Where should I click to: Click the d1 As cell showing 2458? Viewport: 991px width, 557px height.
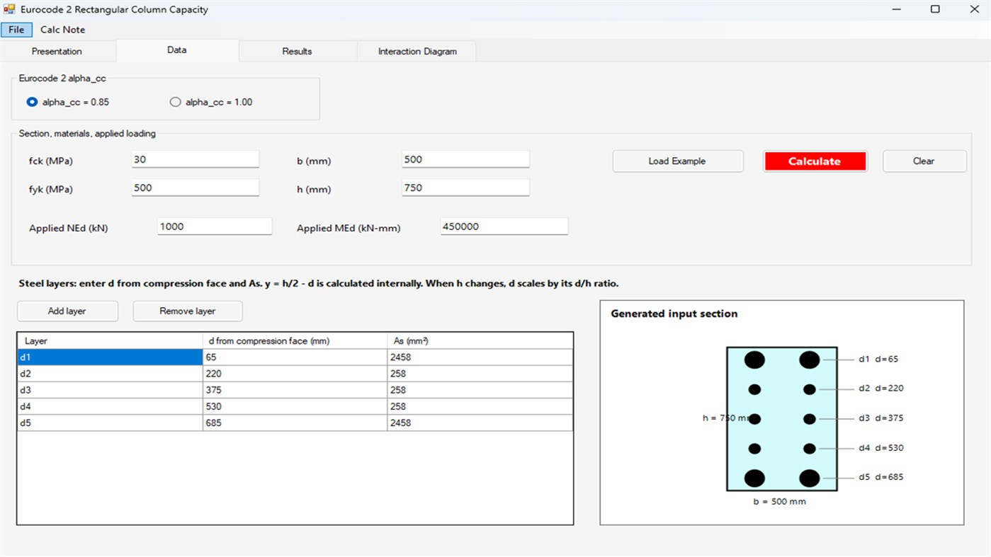coord(480,357)
